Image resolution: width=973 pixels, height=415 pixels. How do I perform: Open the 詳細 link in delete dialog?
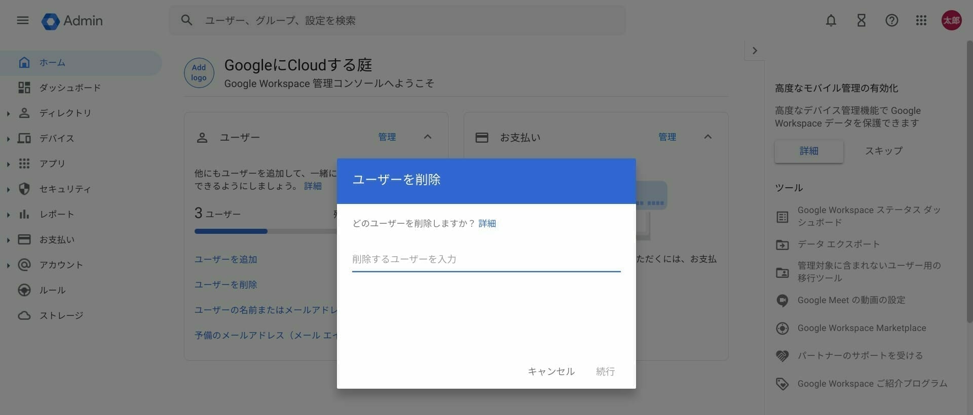(x=487, y=223)
